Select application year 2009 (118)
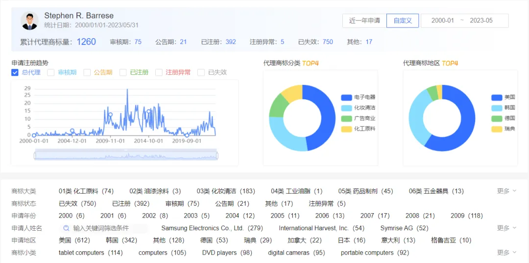The height and width of the screenshot is (263, 529). pyautogui.click(x=467, y=216)
